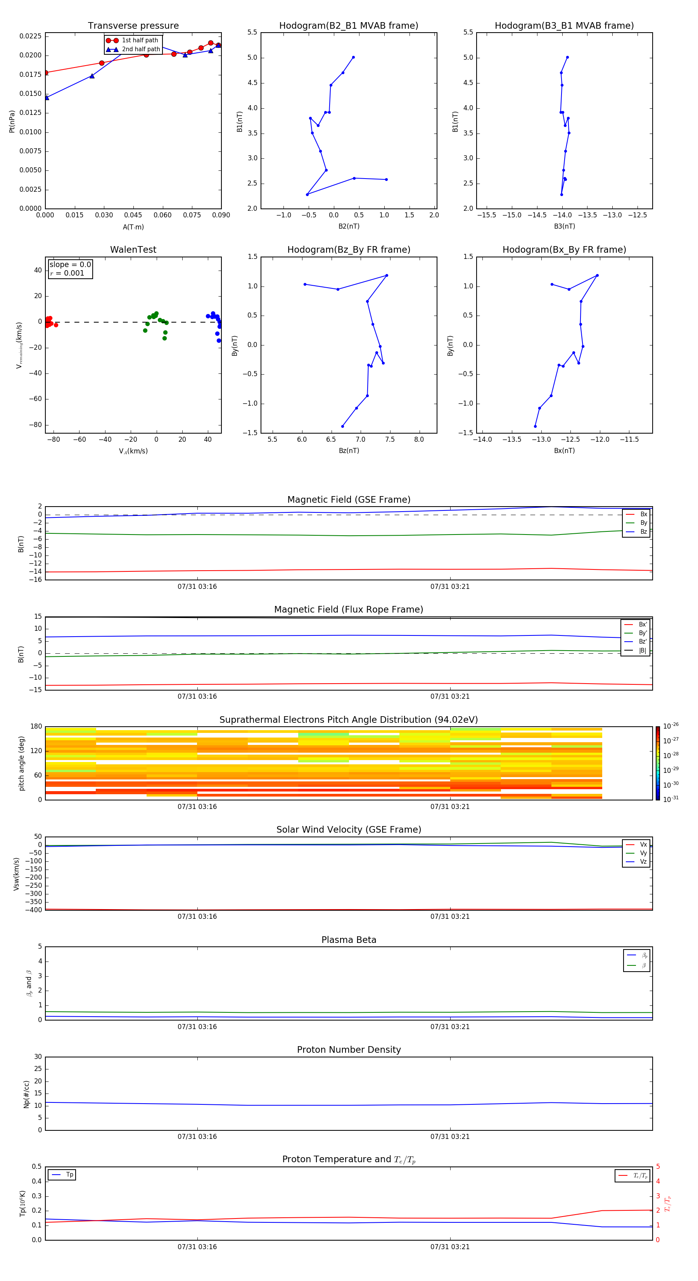Viewport: 698px width, 1281px height.
Task: Click the "B2(nT)" x-axis label
Action: (349, 227)
